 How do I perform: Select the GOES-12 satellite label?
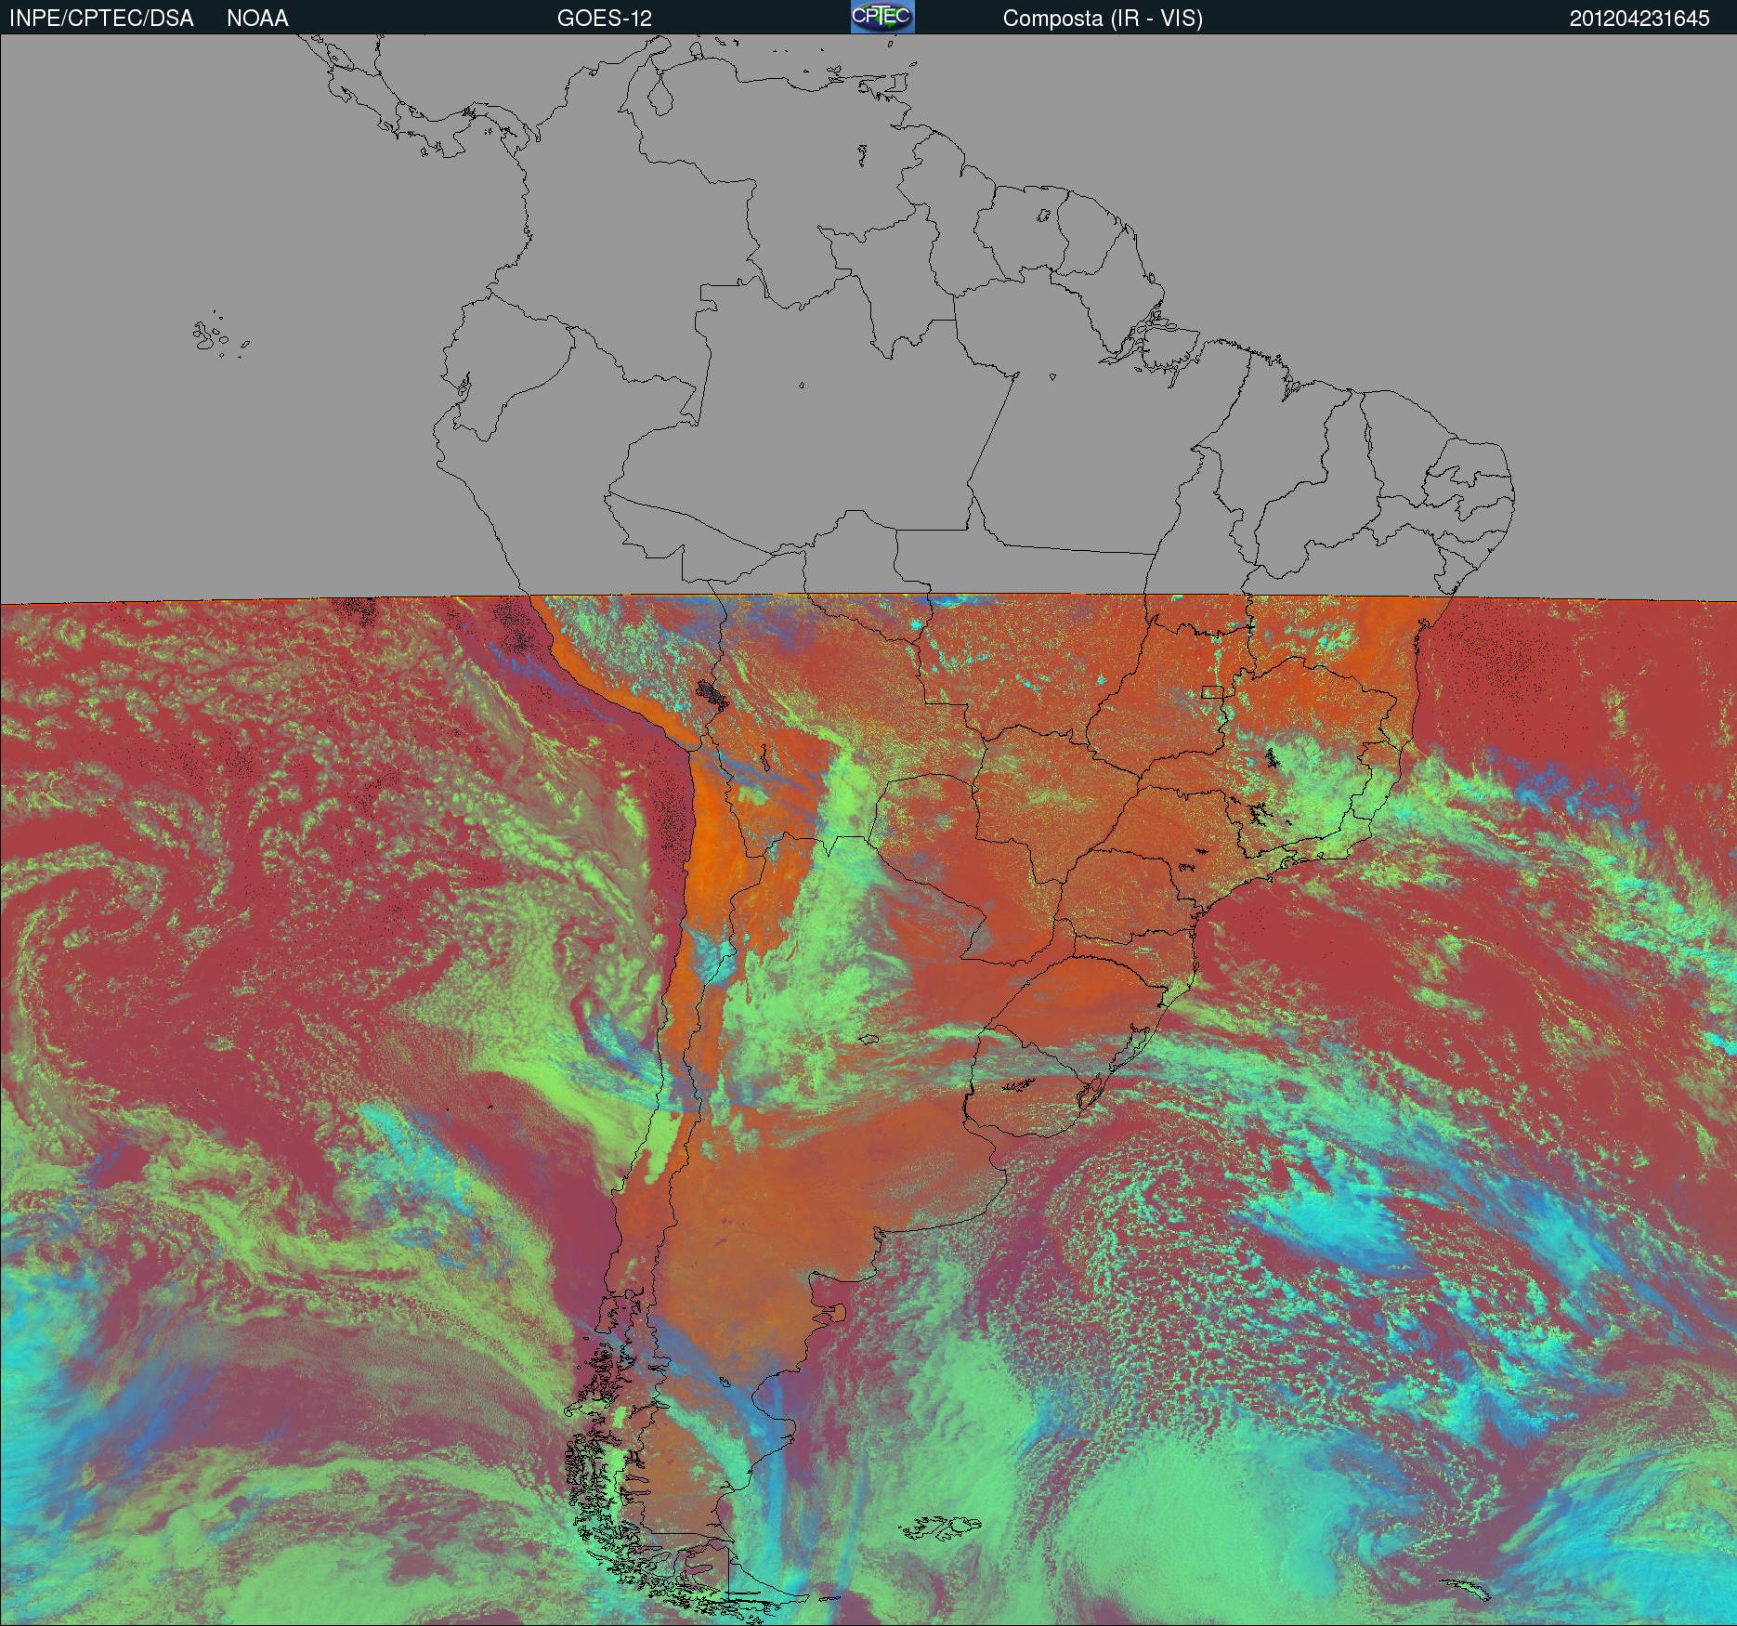604,19
